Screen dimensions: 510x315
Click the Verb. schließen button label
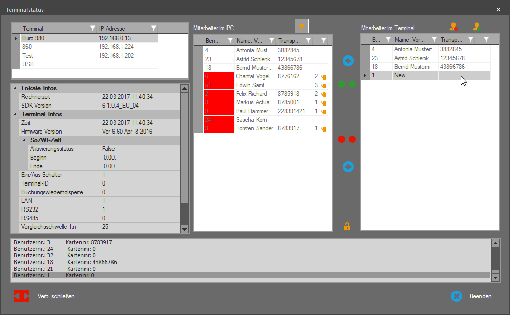pyautogui.click(x=56, y=296)
